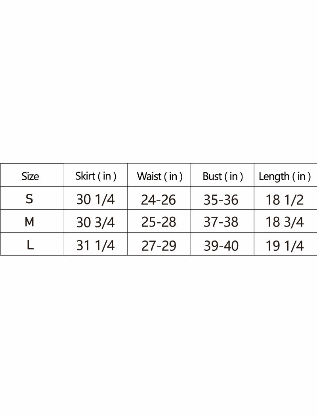The height and width of the screenshot is (416, 317).
Task: Click waist value 25-28
Action: 158,222
